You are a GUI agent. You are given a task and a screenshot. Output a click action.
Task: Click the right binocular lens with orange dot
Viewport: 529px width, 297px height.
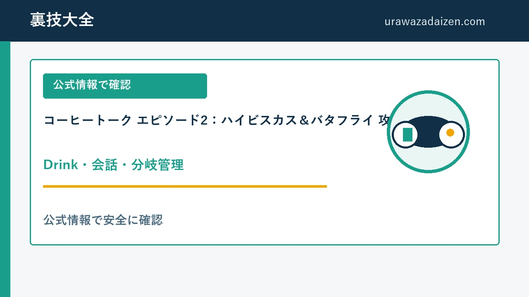[x=451, y=134]
